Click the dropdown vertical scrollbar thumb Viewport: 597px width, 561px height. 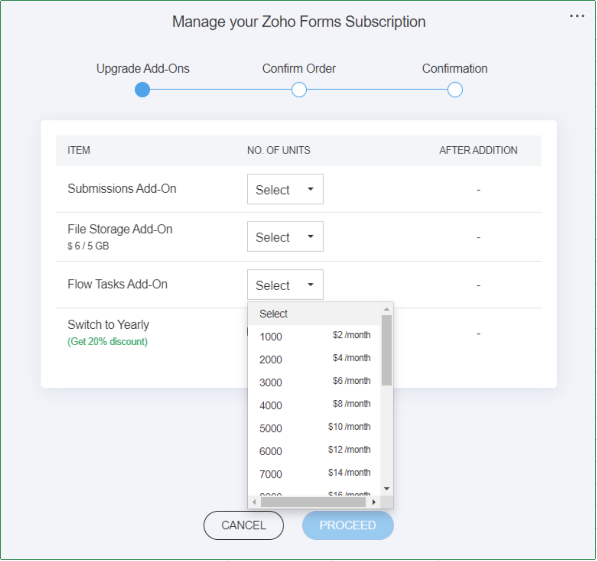click(386, 351)
